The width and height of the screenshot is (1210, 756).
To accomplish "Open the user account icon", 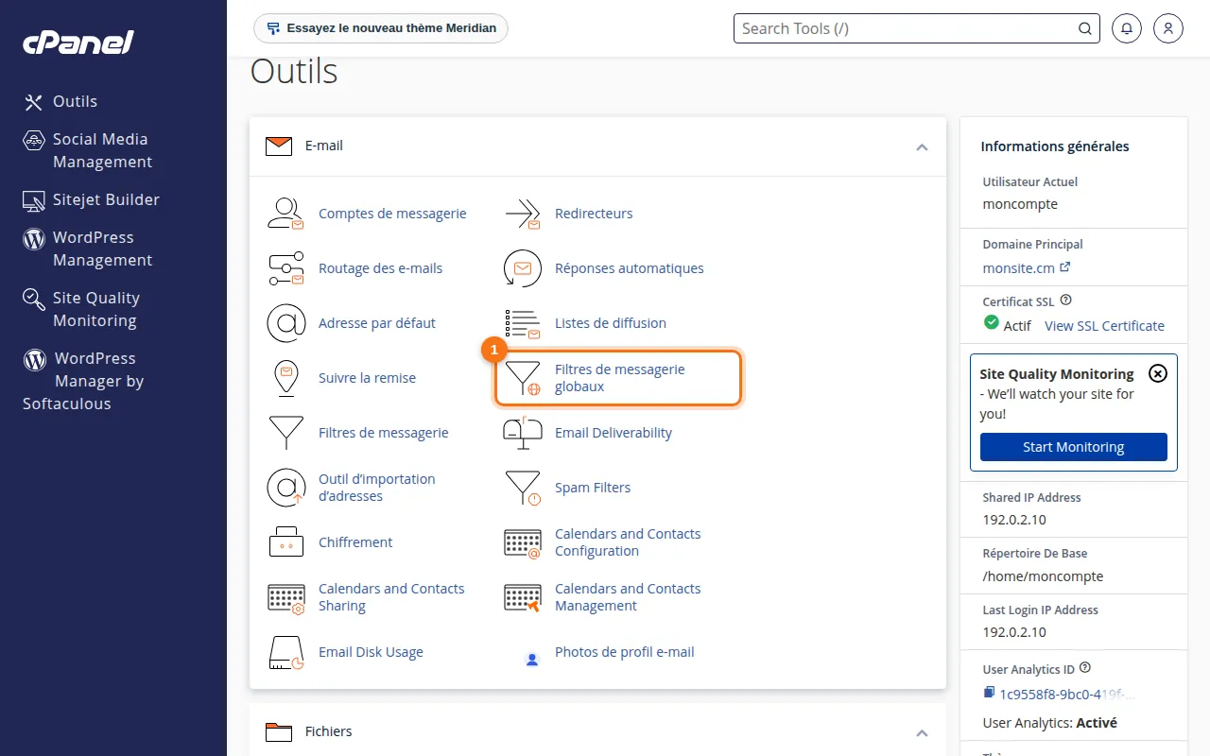I will tap(1168, 28).
